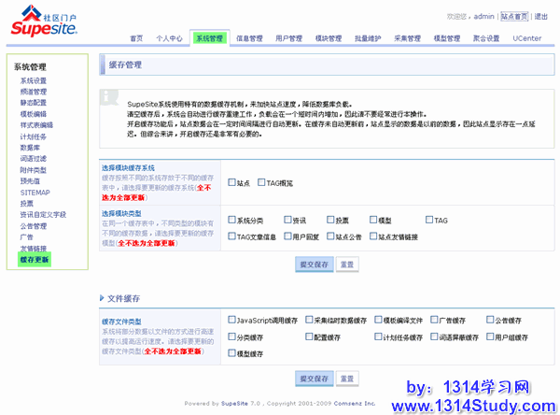Tick the 系统分类 checkbox
Image resolution: width=560 pixels, height=415 pixels.
click(x=231, y=221)
